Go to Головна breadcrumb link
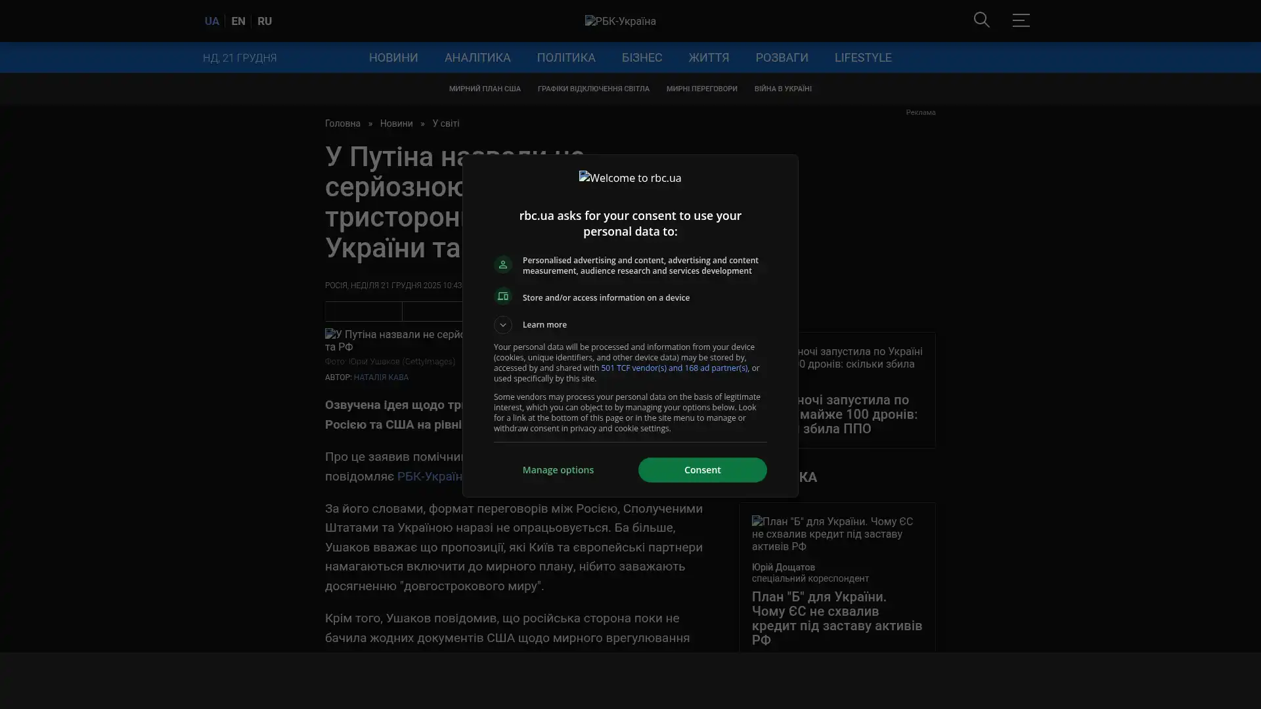 [x=342, y=123]
